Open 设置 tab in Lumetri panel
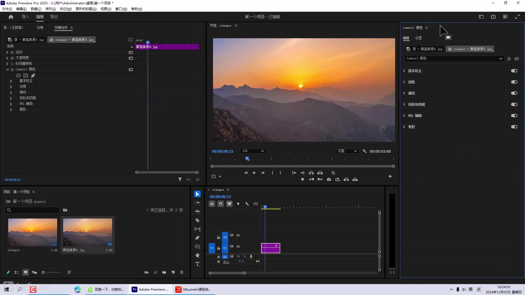 coord(418,38)
